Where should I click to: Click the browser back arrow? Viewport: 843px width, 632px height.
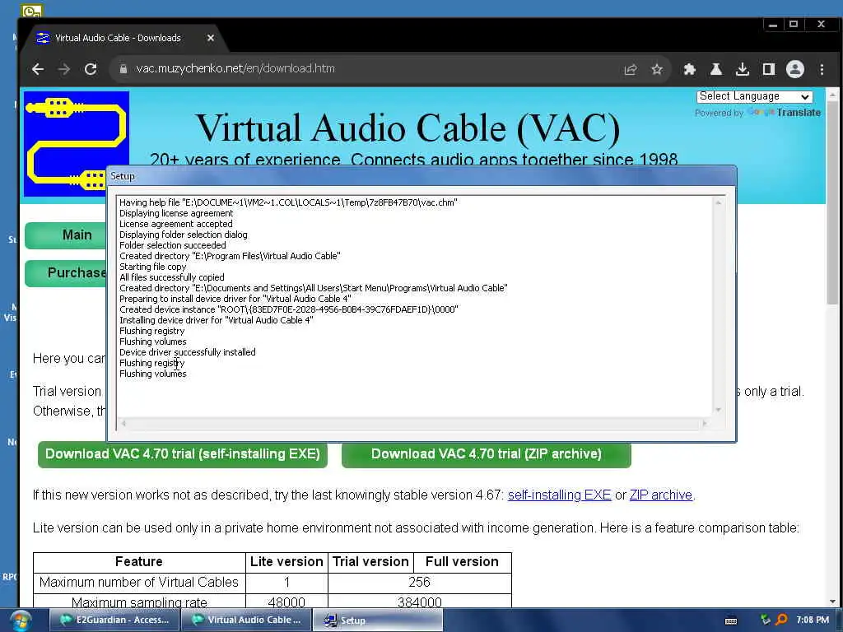(x=38, y=69)
